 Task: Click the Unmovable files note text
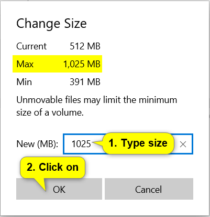tap(96, 106)
